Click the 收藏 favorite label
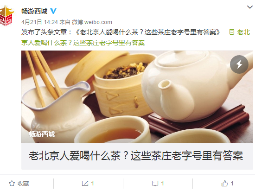This screenshot has width=255, height=191. coord(23,184)
